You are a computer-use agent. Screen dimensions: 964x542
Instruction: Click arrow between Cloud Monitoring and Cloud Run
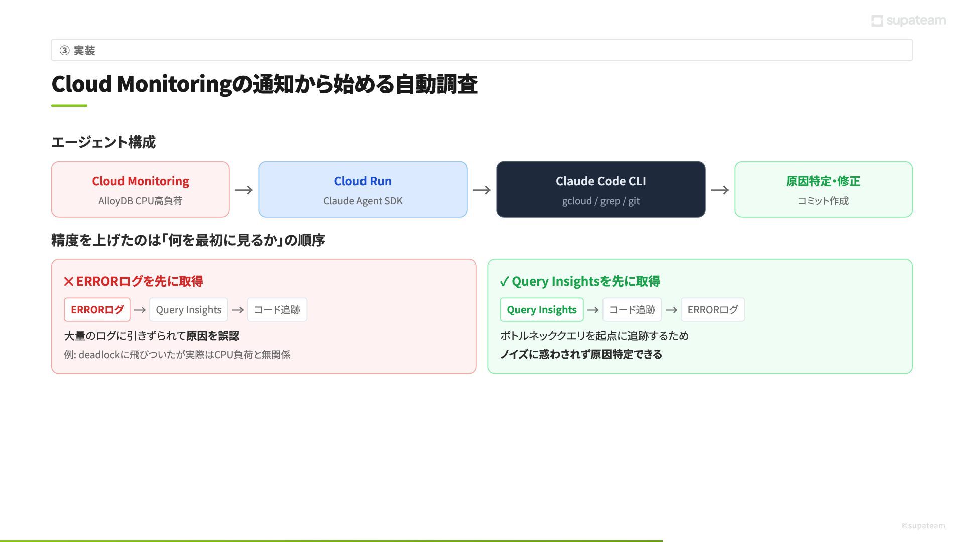[x=244, y=190]
